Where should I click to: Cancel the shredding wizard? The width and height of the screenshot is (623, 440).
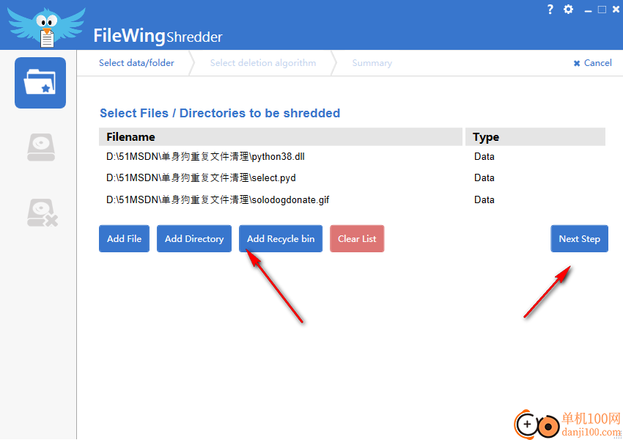pyautogui.click(x=592, y=63)
